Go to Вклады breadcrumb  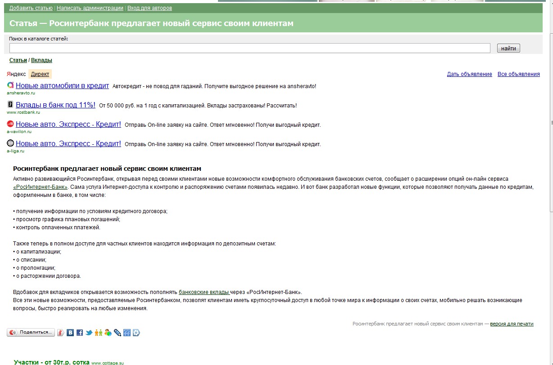[x=41, y=60]
